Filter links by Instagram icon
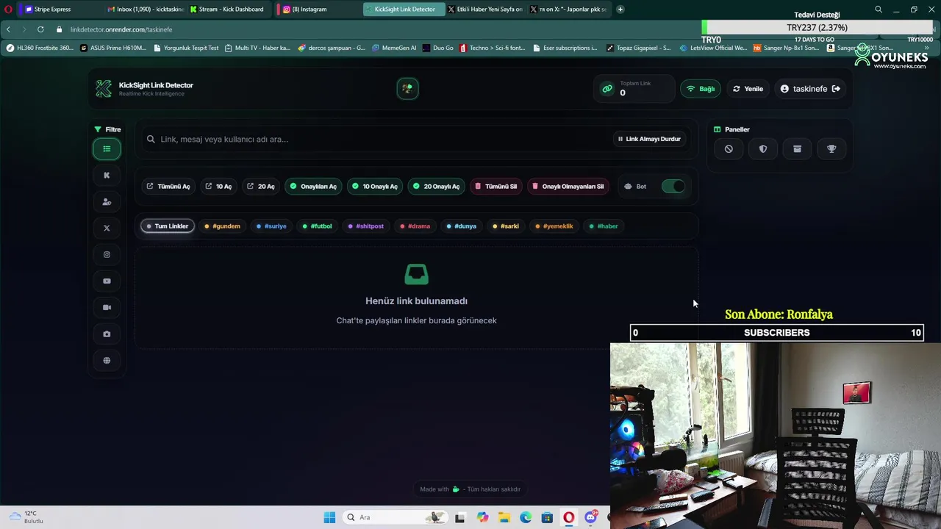 tap(107, 255)
